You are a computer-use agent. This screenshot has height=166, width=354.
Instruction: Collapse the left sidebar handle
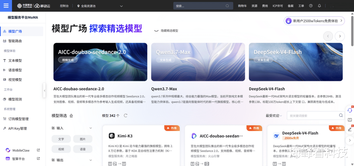pos(45,91)
